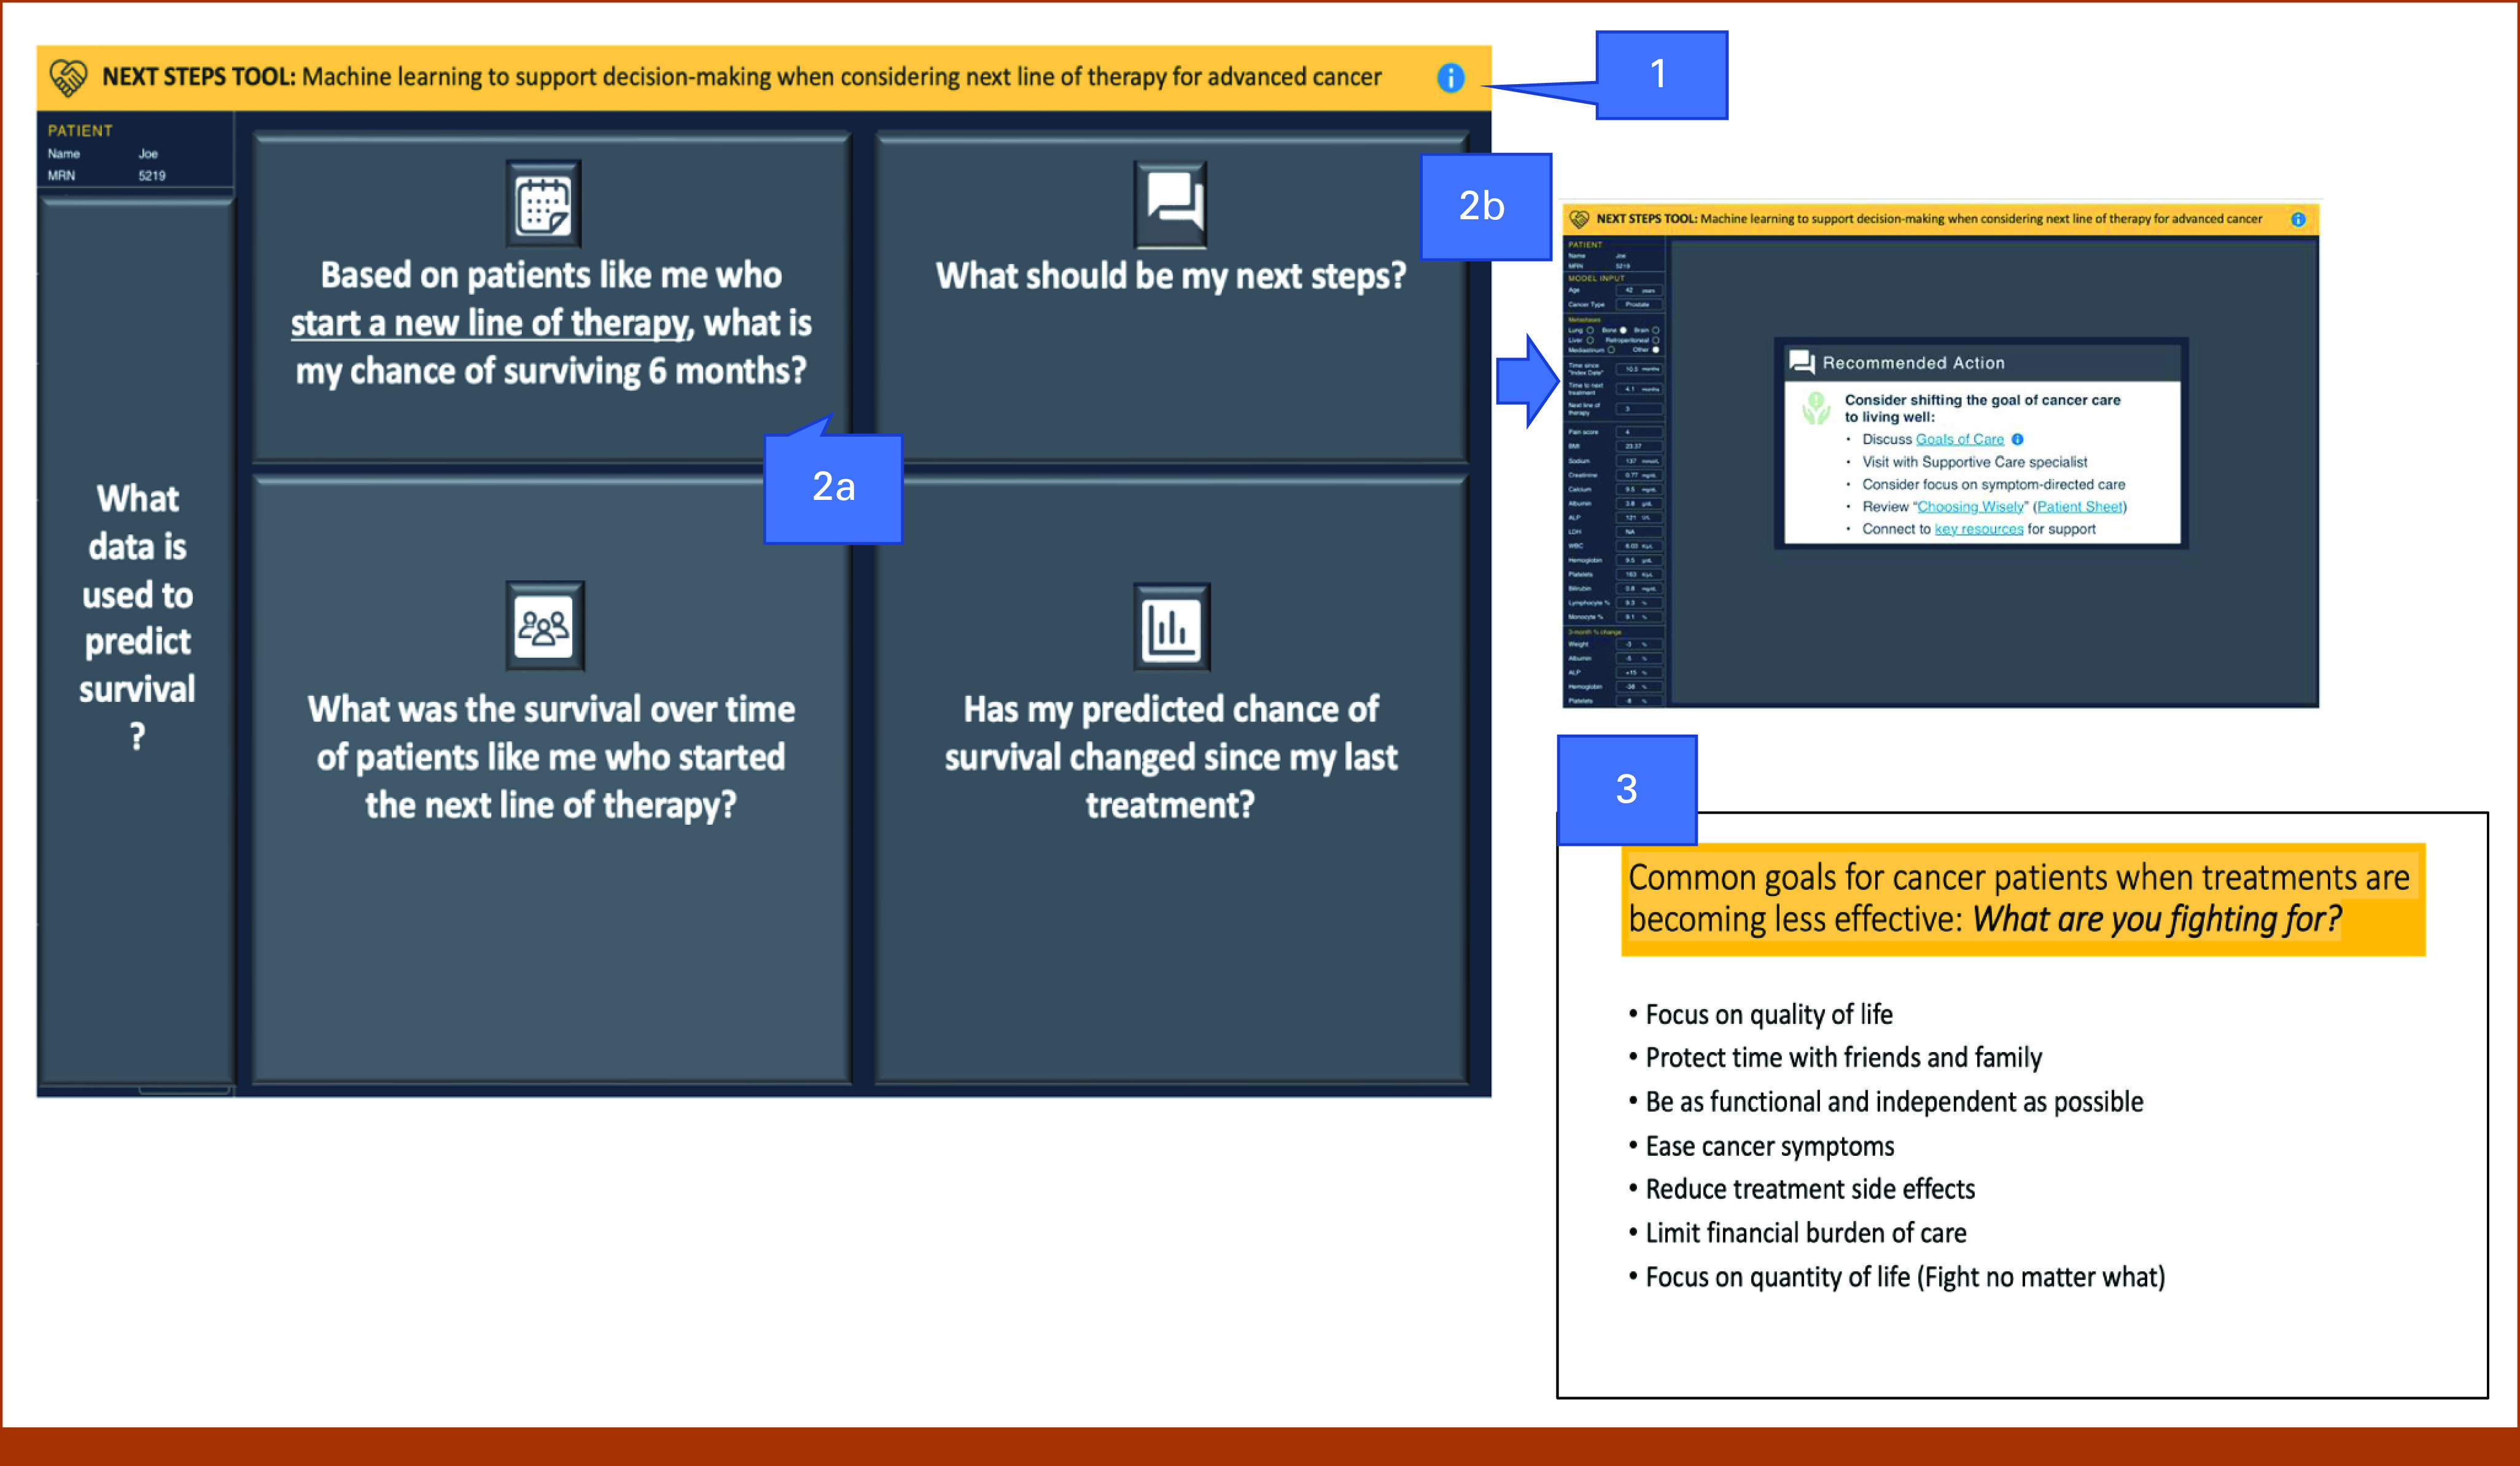The image size is (2520, 1466).
Task: Open the 'What should be my next steps?' card
Action: coord(1171,297)
